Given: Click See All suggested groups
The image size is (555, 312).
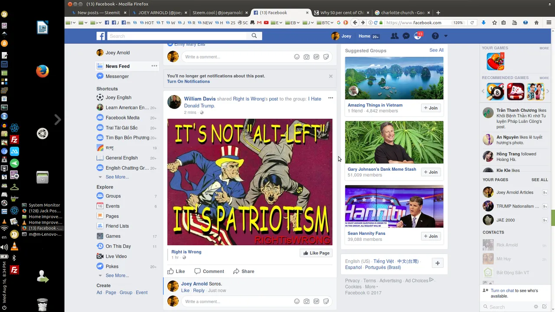Looking at the screenshot, I should 436,50.
